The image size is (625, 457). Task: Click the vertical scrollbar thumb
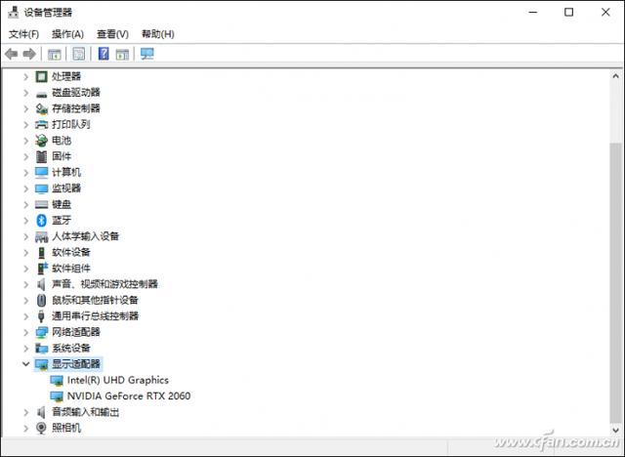point(615,283)
